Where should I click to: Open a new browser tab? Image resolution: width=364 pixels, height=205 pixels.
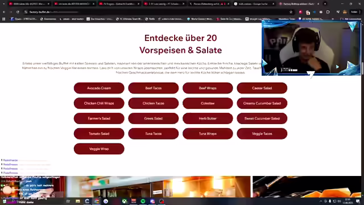[325, 4]
